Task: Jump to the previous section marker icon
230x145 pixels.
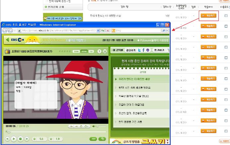Action: 71,126
